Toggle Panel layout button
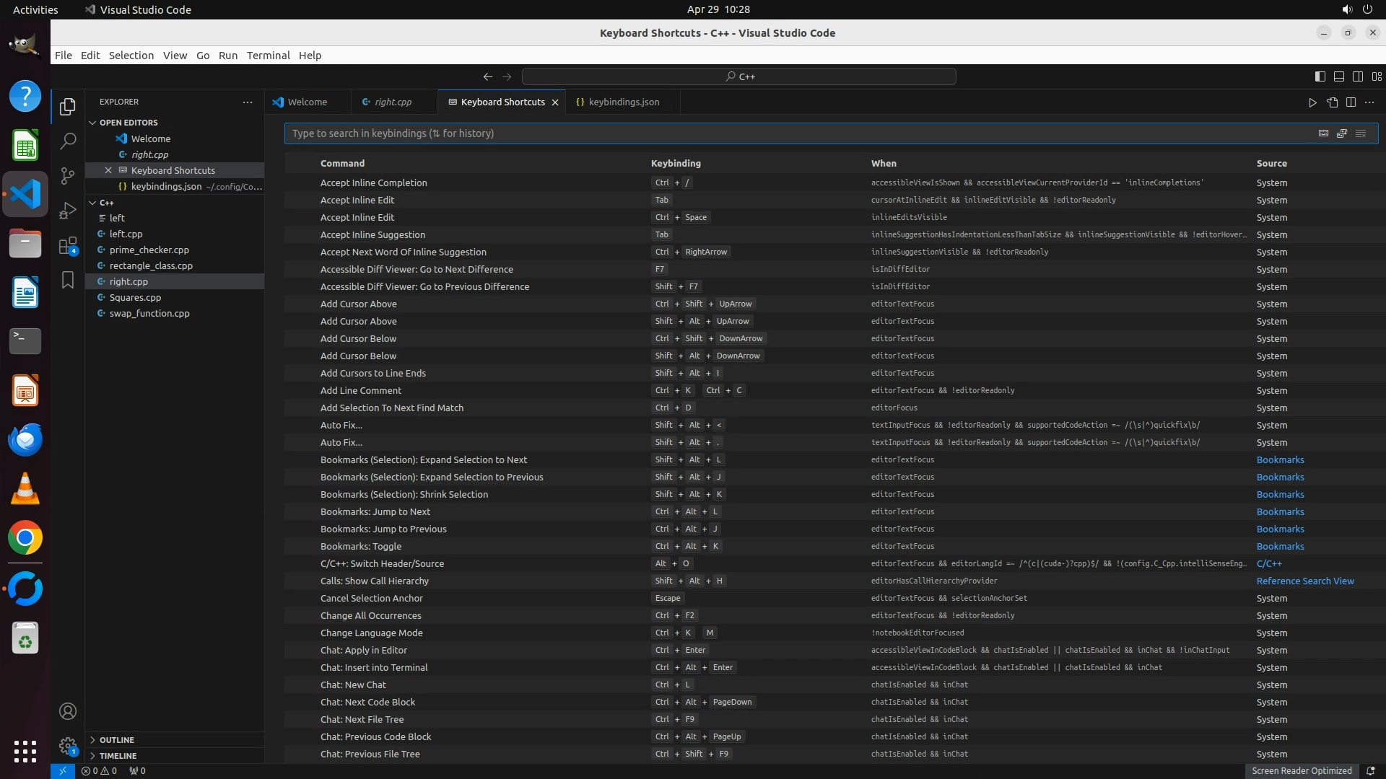 coord(1338,76)
